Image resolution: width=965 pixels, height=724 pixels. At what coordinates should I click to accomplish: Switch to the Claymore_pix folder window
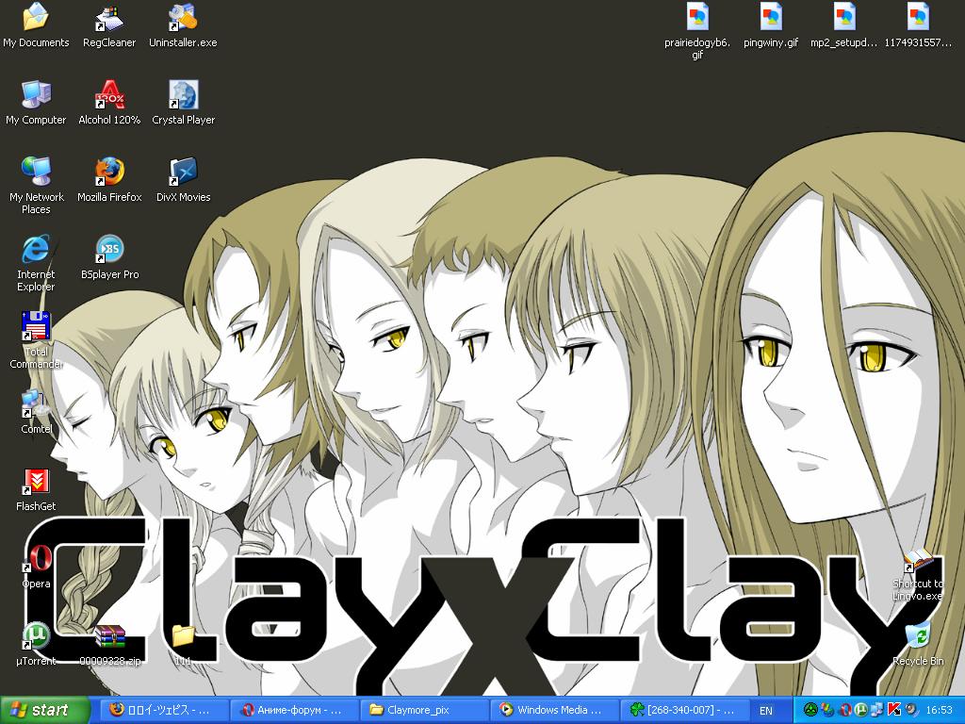425,711
